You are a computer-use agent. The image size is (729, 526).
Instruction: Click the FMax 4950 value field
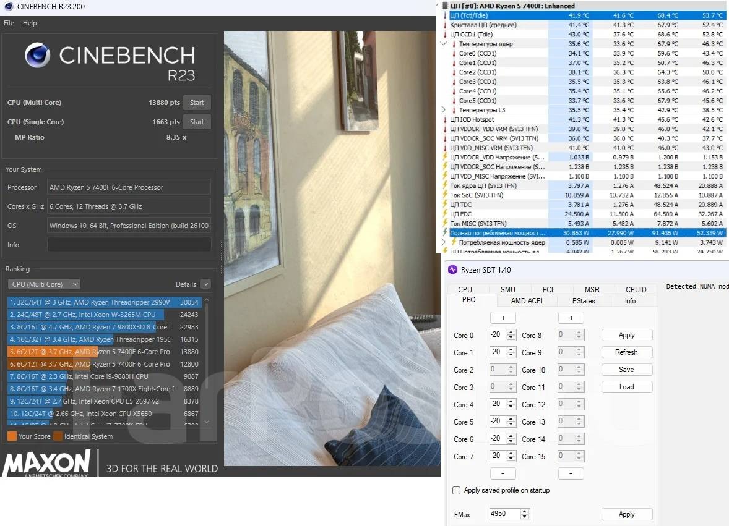tap(504, 514)
